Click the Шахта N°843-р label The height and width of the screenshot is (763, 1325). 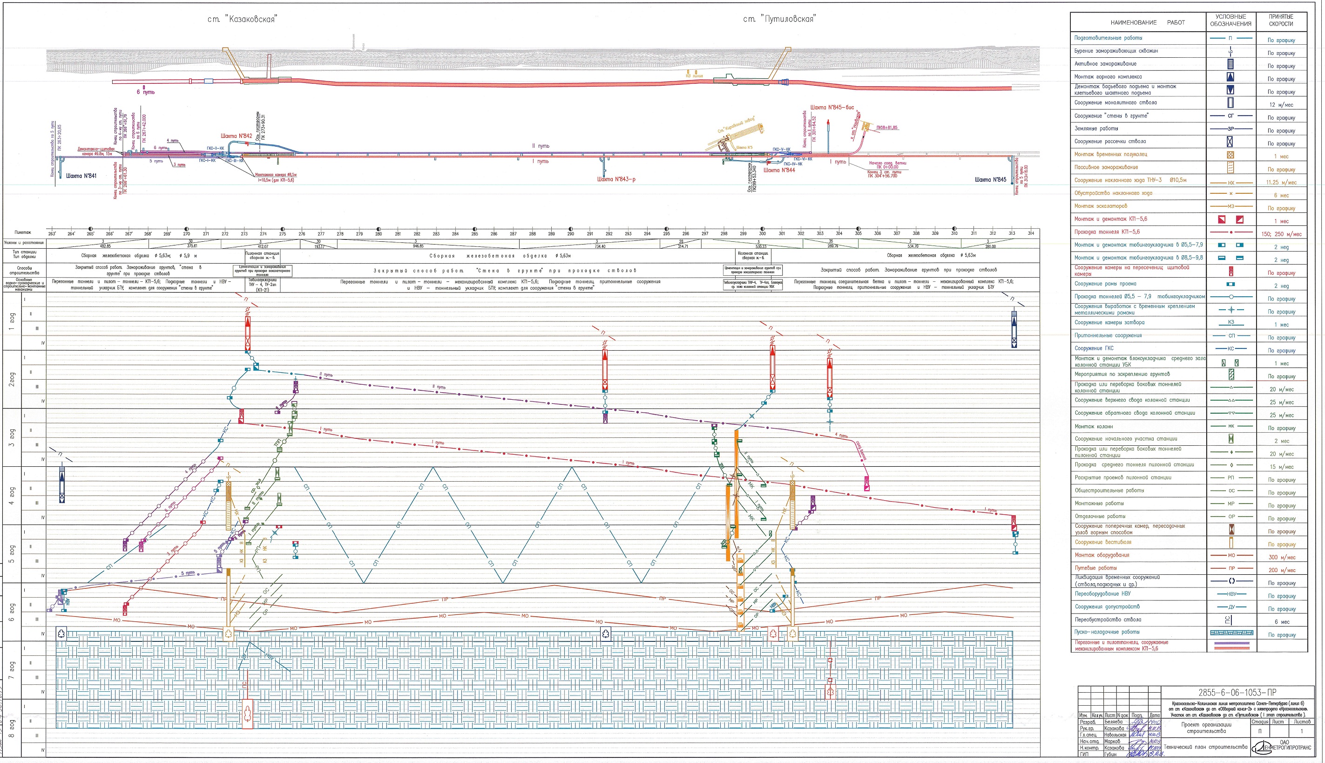[616, 179]
